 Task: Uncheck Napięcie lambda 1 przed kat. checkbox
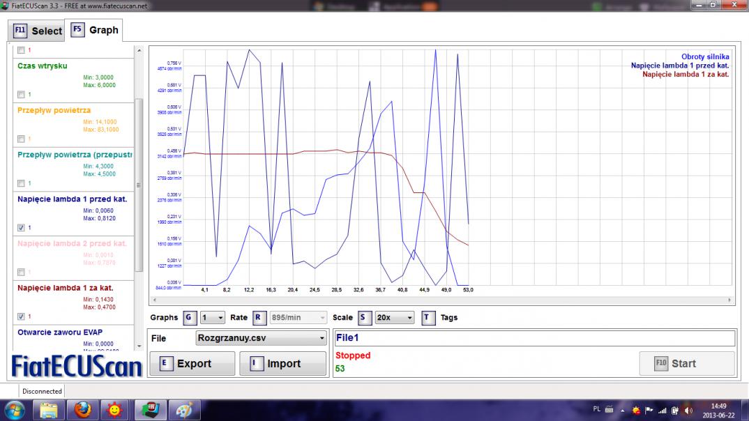(x=21, y=228)
